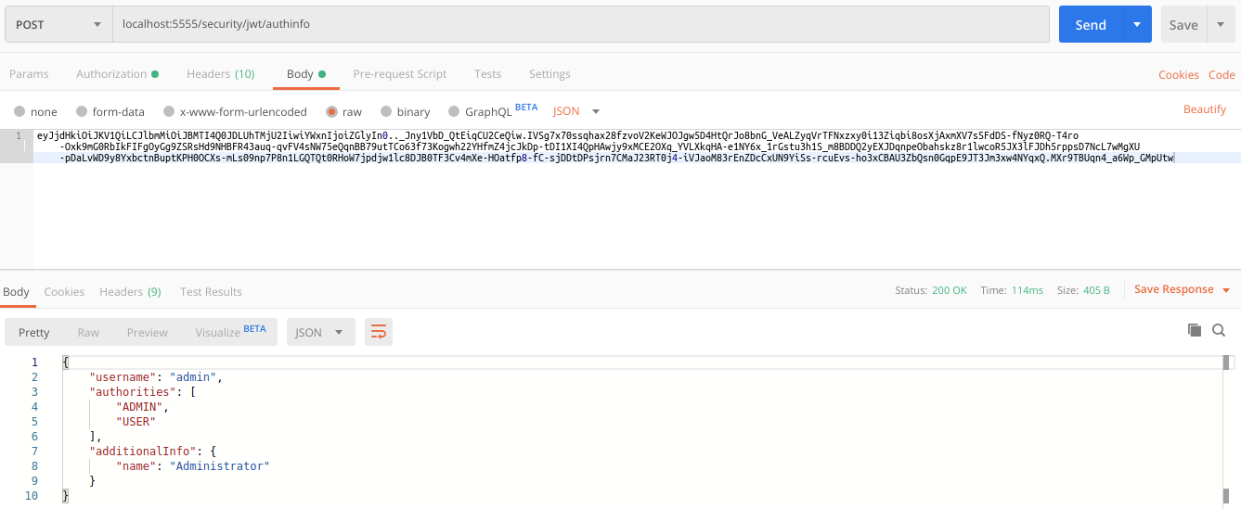This screenshot has height=509, width=1241.
Task: Expand the Send button dropdown arrow
Action: pos(1136,25)
